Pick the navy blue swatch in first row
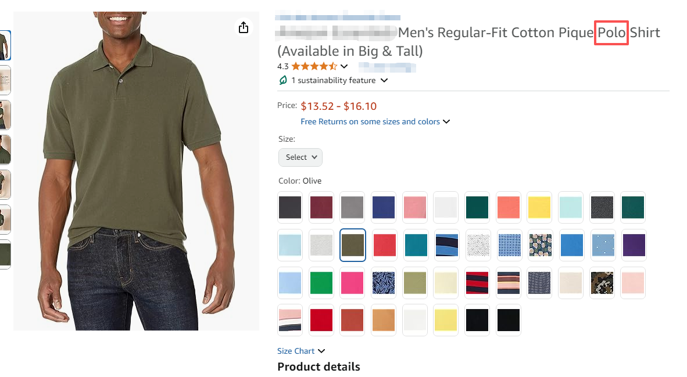687x377 pixels. (x=384, y=207)
